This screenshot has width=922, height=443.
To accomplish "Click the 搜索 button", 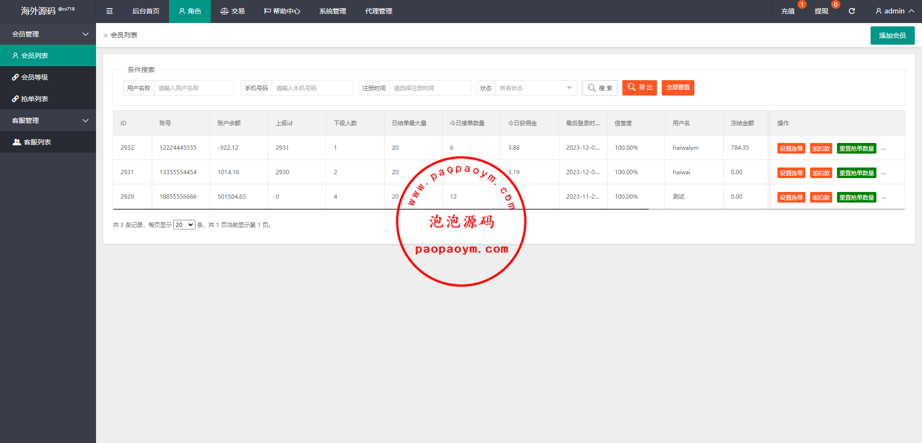I will (x=600, y=88).
